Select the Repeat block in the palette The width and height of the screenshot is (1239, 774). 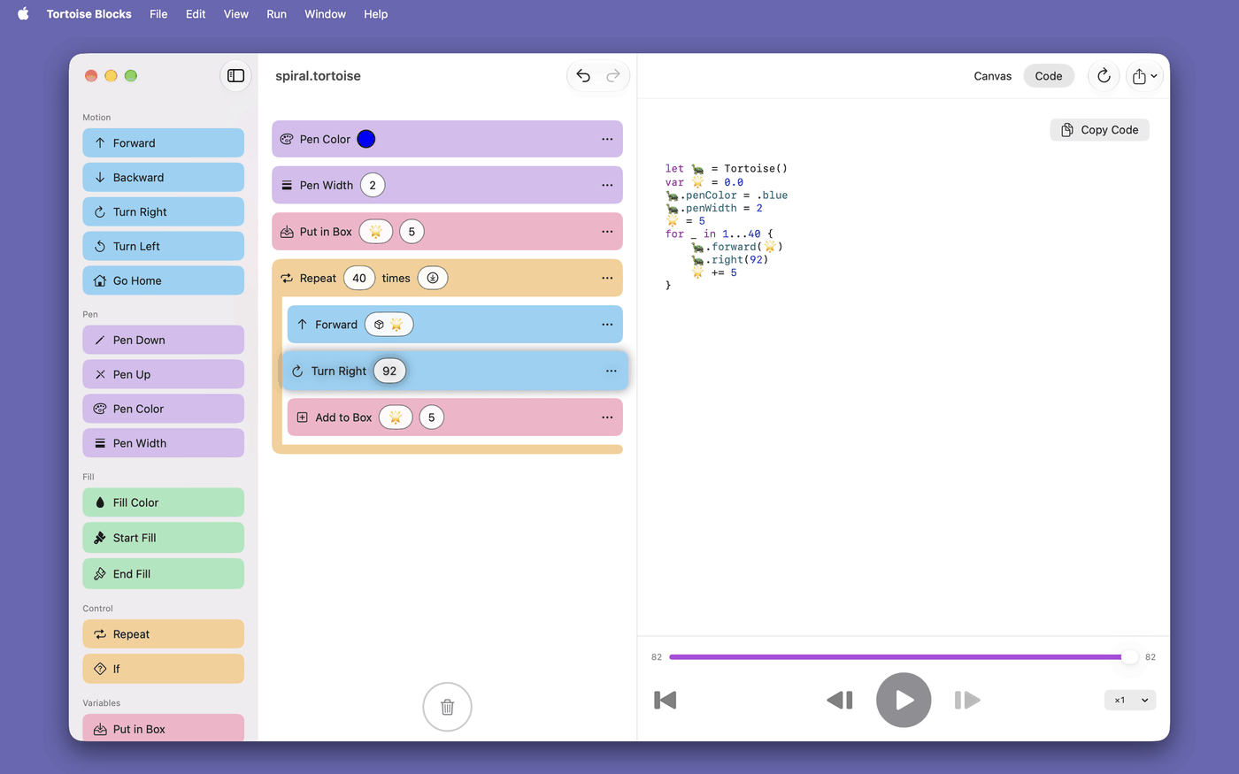(163, 634)
